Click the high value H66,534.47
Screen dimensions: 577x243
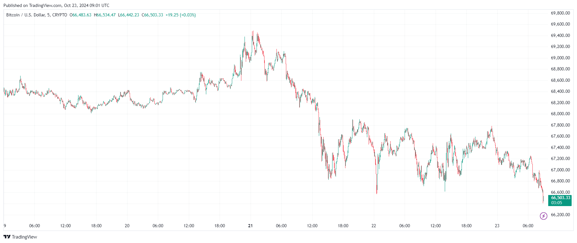pos(105,15)
